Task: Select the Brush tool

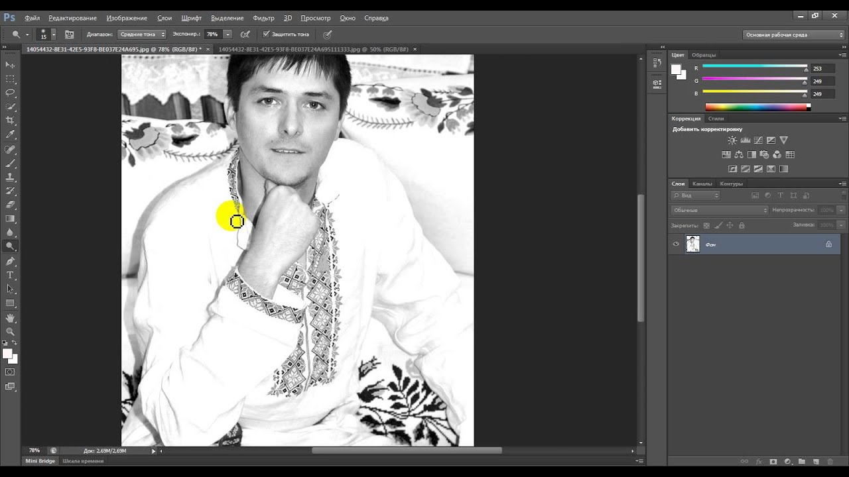Action: 10,163
